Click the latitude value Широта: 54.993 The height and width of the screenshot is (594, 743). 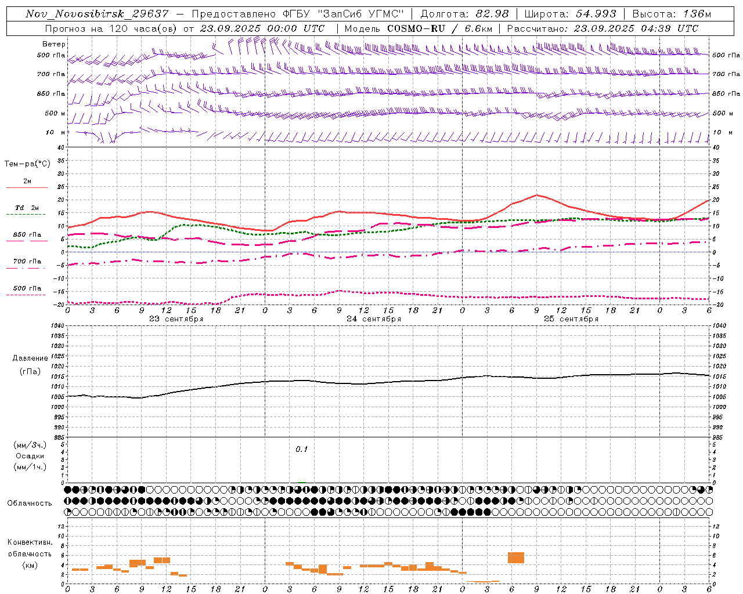click(571, 14)
